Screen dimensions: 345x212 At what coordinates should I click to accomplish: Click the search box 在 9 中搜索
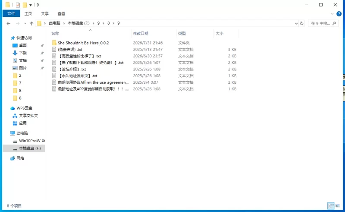click(323, 23)
